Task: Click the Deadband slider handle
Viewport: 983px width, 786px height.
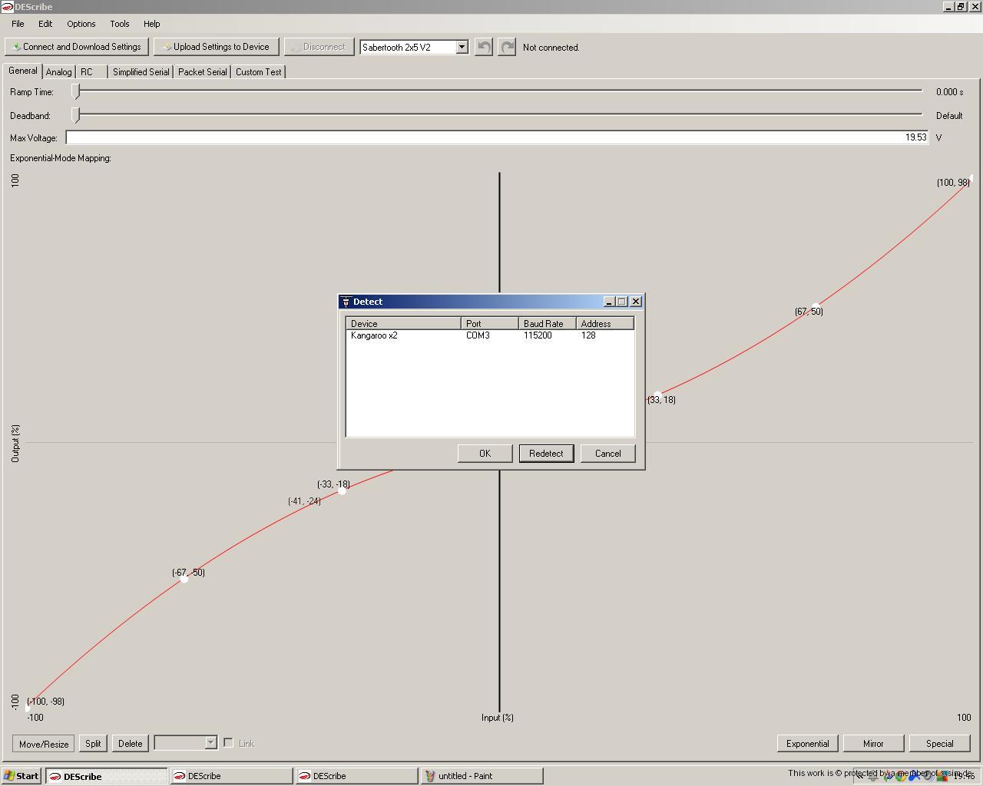Action: [x=76, y=115]
